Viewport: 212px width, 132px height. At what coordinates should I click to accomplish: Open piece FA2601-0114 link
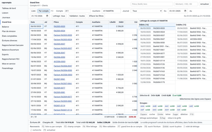[59, 106]
